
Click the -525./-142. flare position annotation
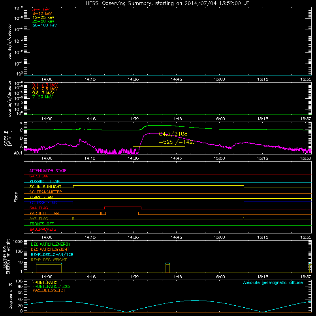click(177, 142)
